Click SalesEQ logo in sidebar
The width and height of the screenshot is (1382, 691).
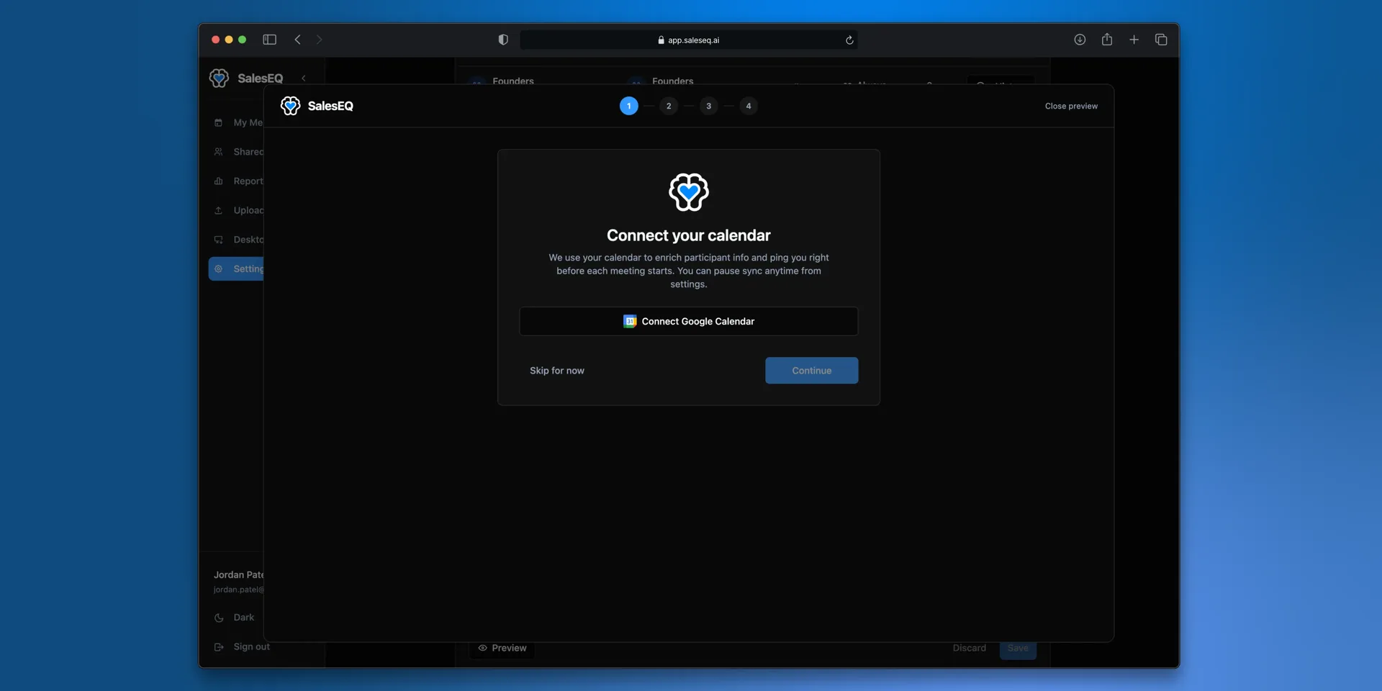(x=246, y=78)
